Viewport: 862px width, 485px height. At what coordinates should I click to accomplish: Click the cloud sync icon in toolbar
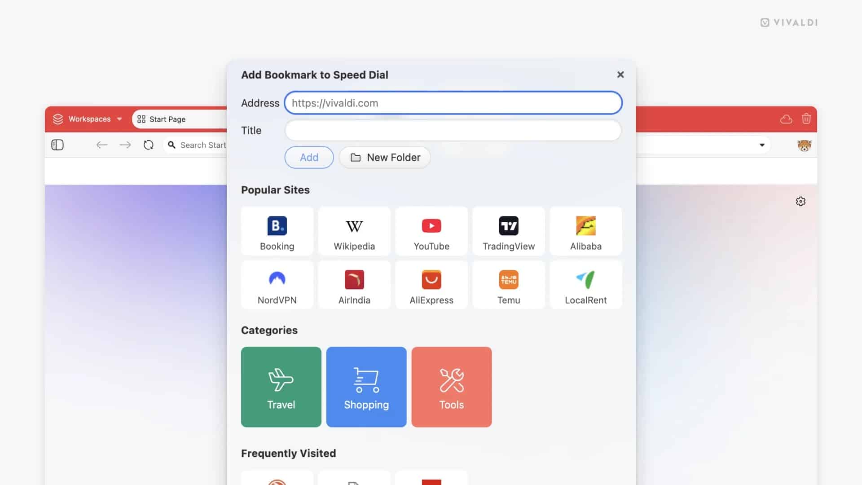[786, 119]
